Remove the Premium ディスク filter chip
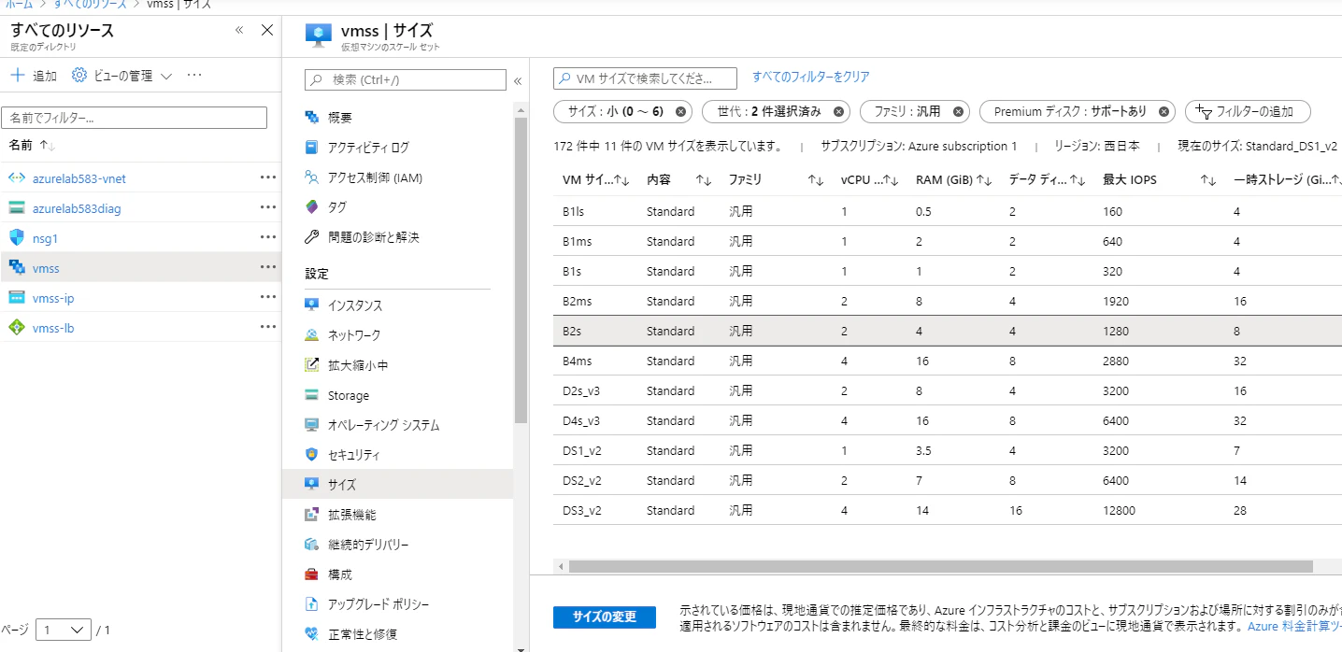 tap(1164, 111)
